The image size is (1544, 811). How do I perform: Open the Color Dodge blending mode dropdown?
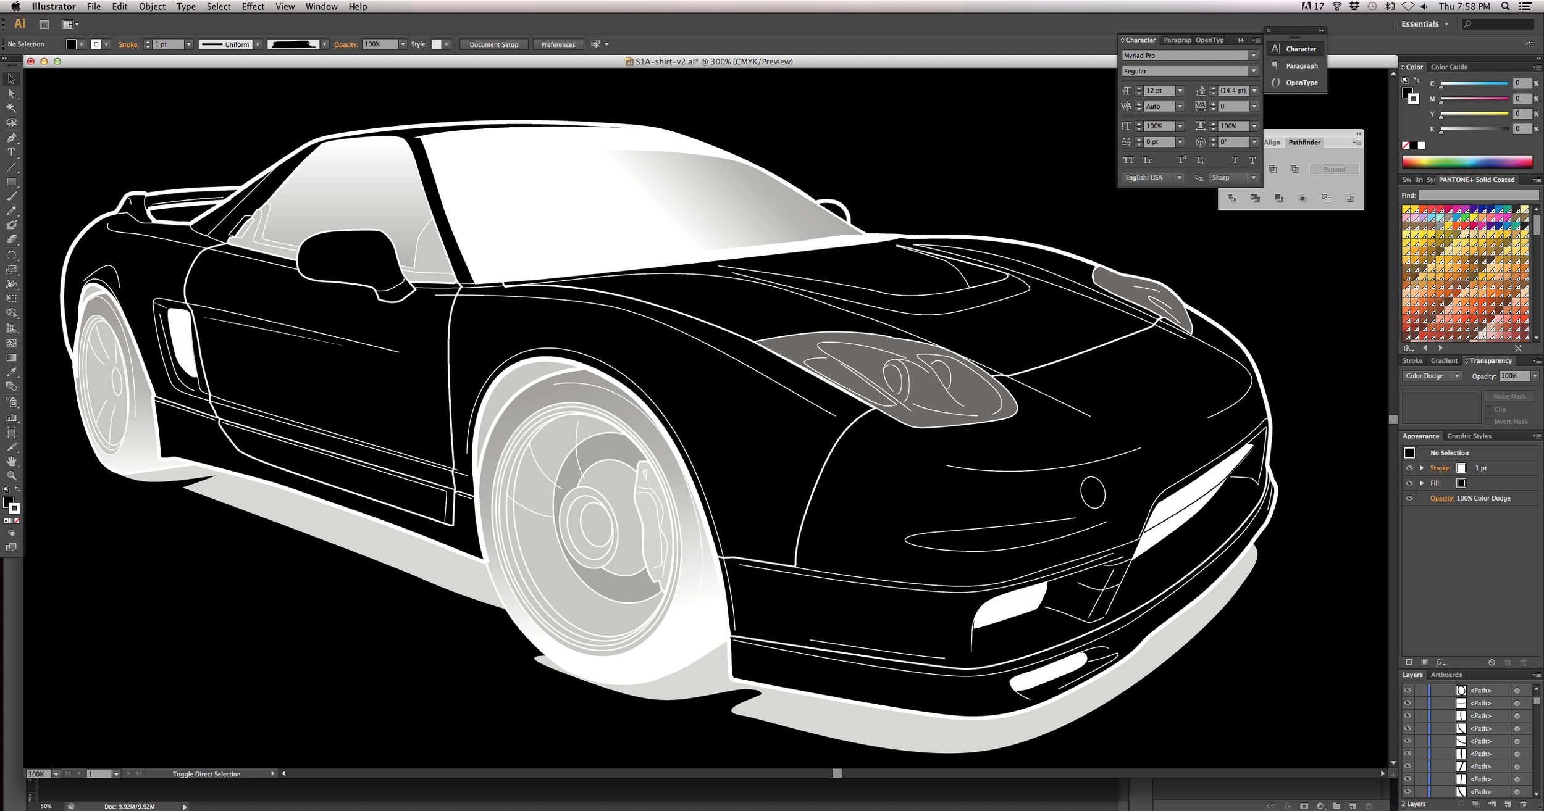point(1456,375)
